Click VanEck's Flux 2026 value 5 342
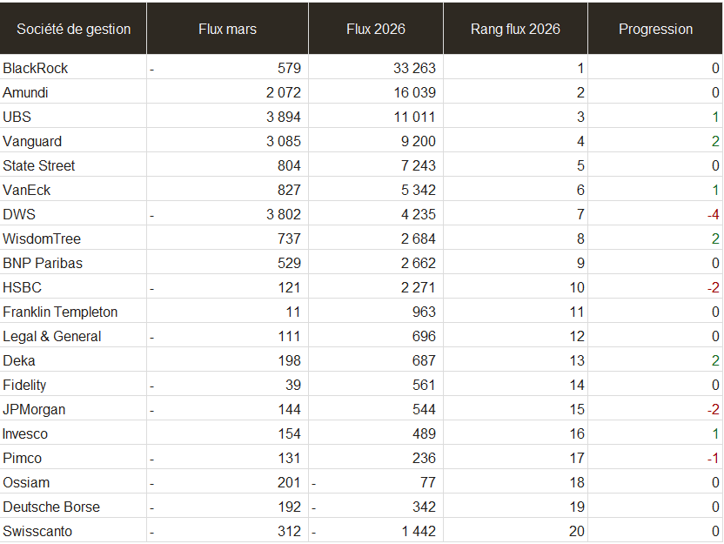 point(418,191)
